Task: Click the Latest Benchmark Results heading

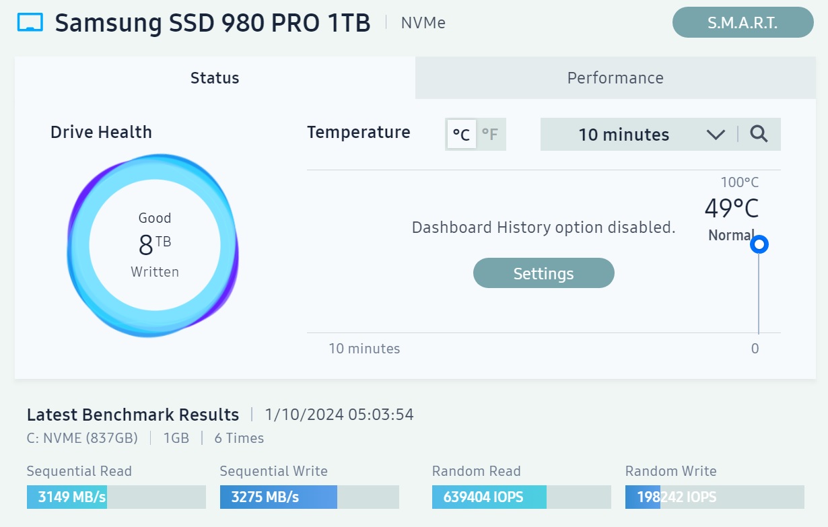Action: point(133,415)
